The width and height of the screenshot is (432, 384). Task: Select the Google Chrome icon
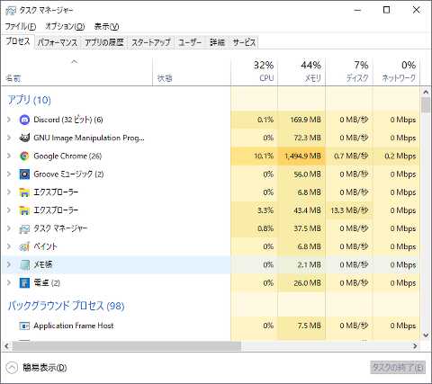tap(24, 156)
